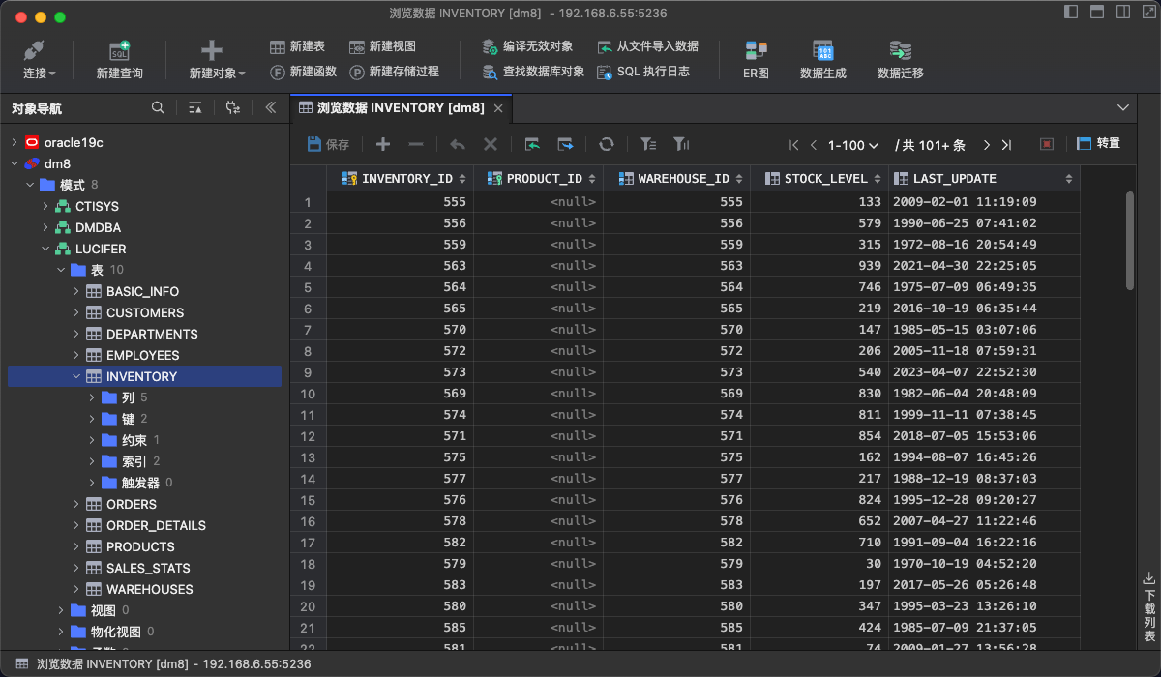Open the 下载列表 download list side panel
Image resolution: width=1161 pixels, height=677 pixels.
(1149, 608)
